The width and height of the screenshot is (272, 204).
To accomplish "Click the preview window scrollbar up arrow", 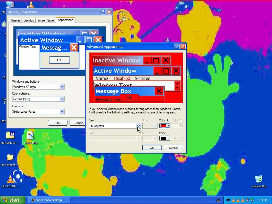I will pyautogui.click(x=177, y=84).
